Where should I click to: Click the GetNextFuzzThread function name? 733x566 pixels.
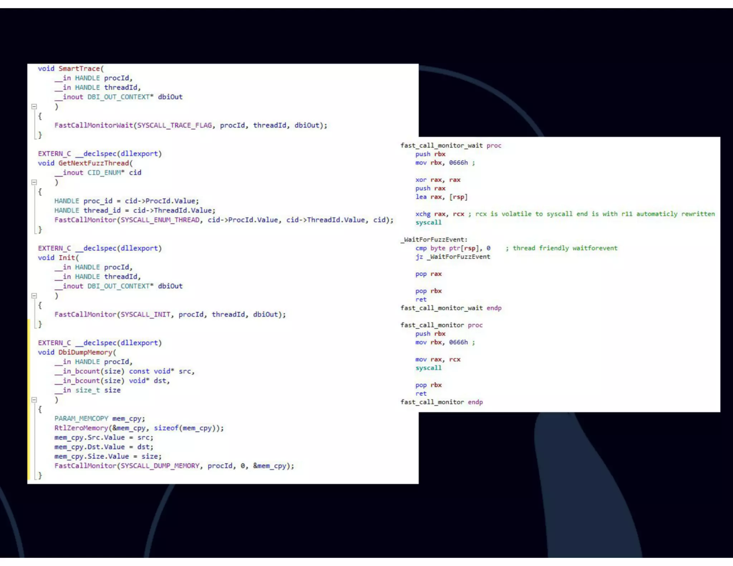pyautogui.click(x=93, y=163)
